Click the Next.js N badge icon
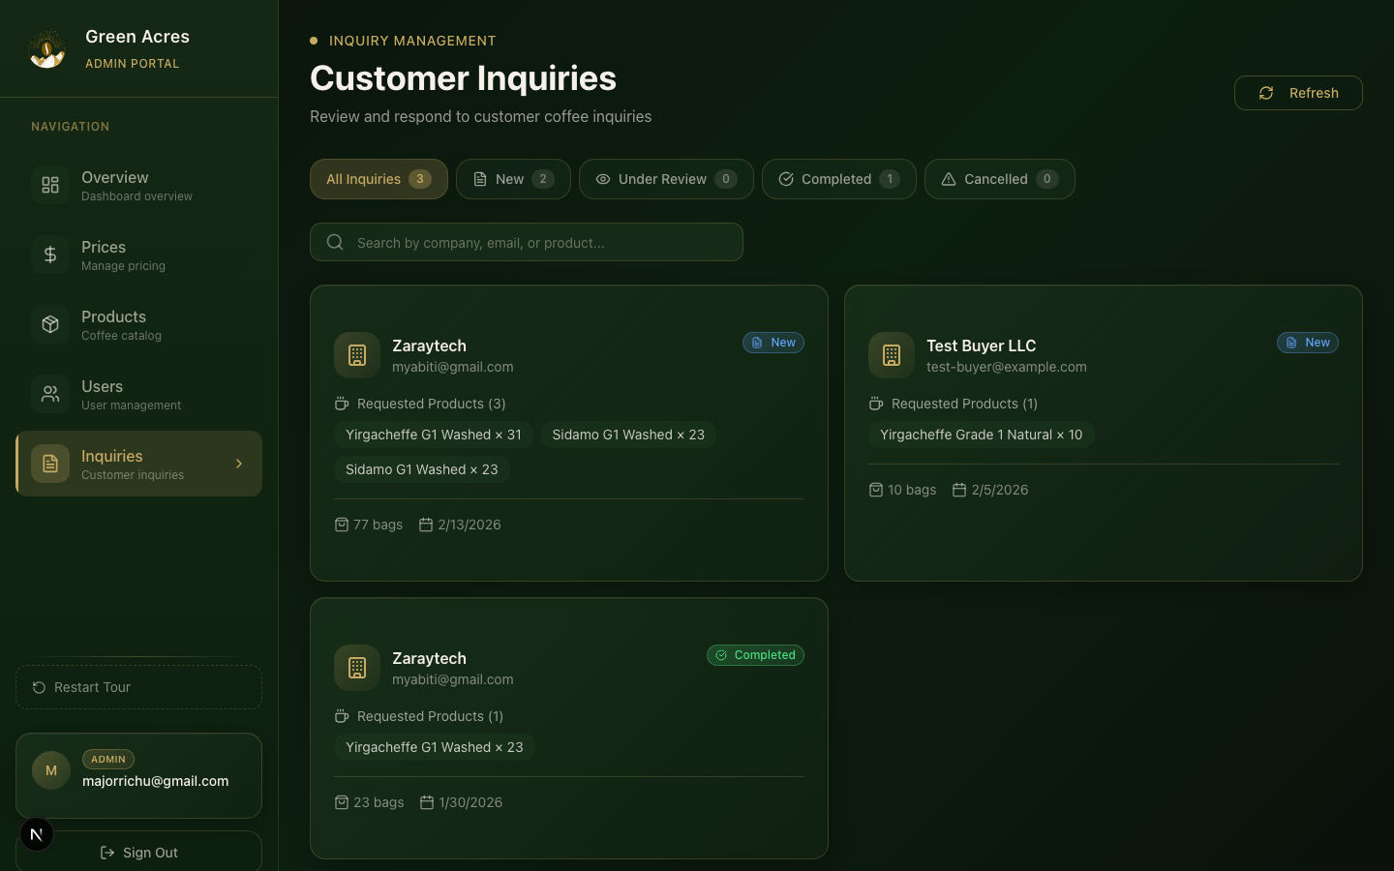 37,834
